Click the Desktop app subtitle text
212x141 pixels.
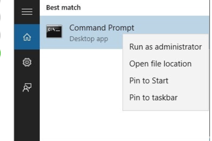88,38
